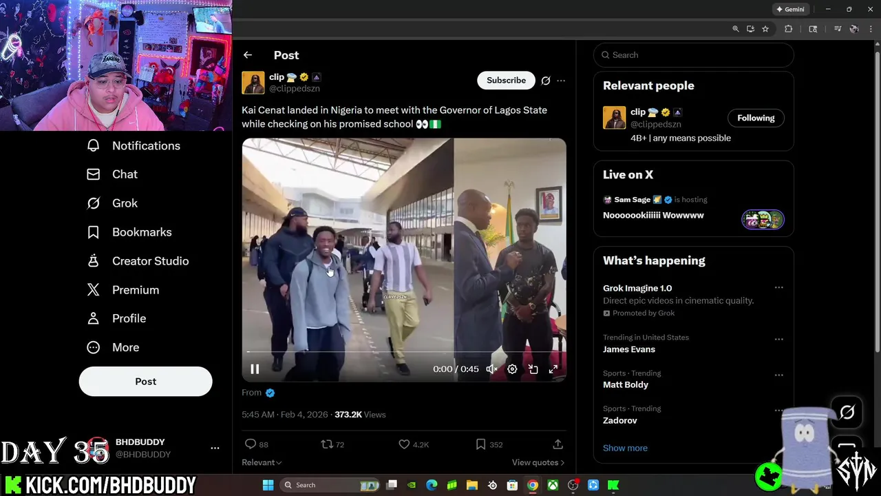Bookmark this page with the star icon
The image size is (881, 496).
(765, 29)
